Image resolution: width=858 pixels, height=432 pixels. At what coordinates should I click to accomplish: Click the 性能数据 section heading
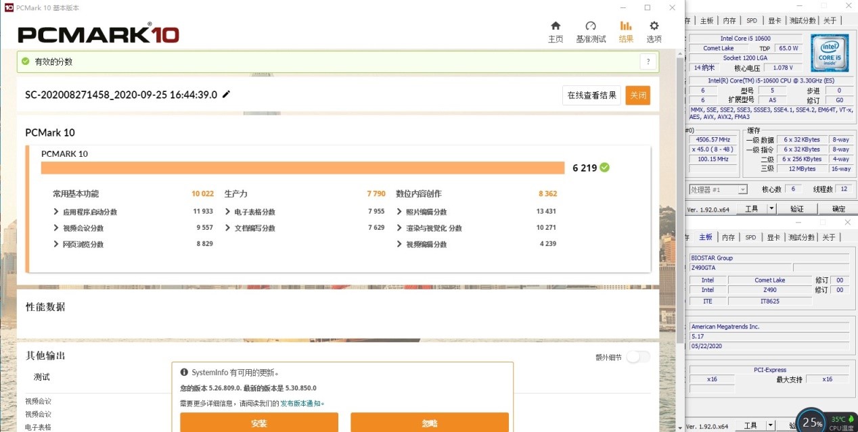[45, 306]
